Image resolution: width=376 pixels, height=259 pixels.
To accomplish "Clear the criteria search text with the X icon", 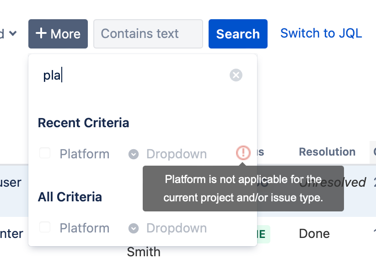I will point(236,75).
